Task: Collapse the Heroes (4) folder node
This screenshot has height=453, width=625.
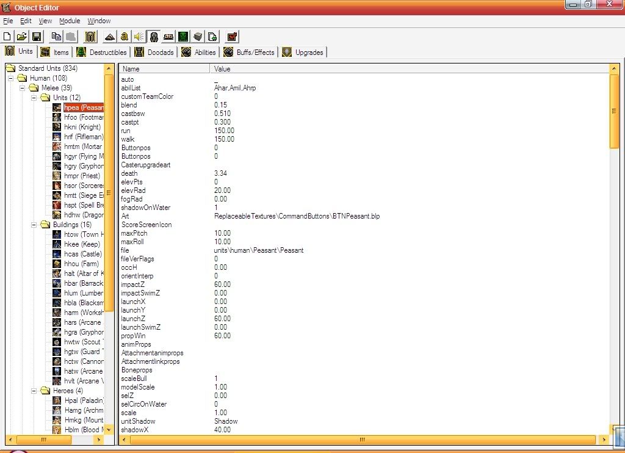Action: 34,391
